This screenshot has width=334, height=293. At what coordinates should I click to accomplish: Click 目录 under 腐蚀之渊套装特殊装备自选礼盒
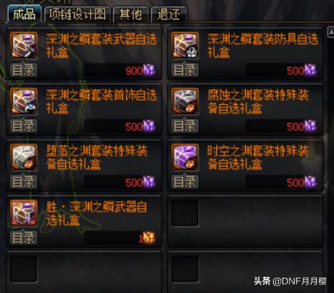185,126
